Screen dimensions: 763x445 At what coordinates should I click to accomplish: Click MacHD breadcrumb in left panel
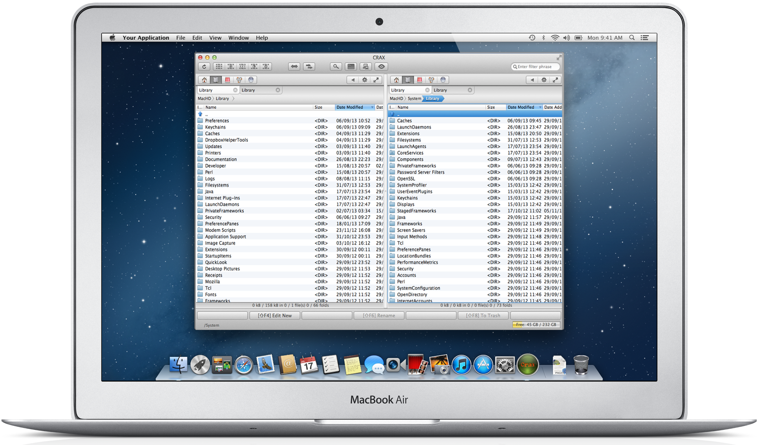pyautogui.click(x=204, y=99)
